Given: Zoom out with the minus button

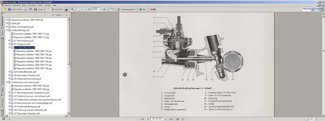Looking at the screenshot, I should click(90, 9).
